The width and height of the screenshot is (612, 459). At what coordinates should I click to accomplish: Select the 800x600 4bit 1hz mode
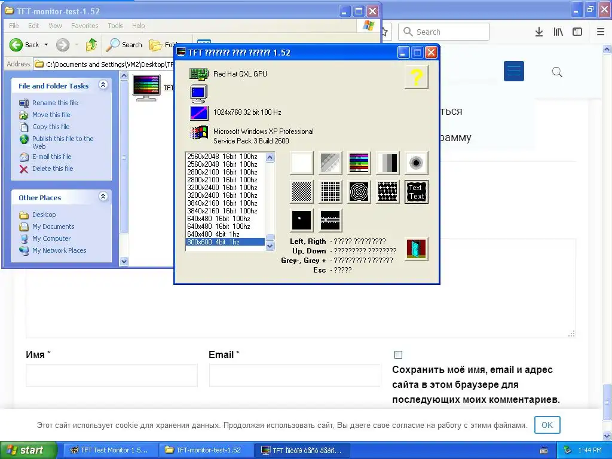(x=225, y=242)
